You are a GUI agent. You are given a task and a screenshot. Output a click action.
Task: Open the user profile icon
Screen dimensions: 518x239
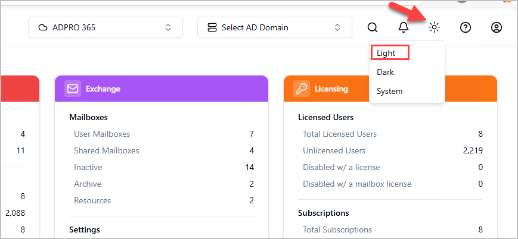497,27
